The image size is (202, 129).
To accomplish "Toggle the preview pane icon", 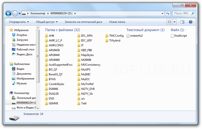I will [182, 22].
